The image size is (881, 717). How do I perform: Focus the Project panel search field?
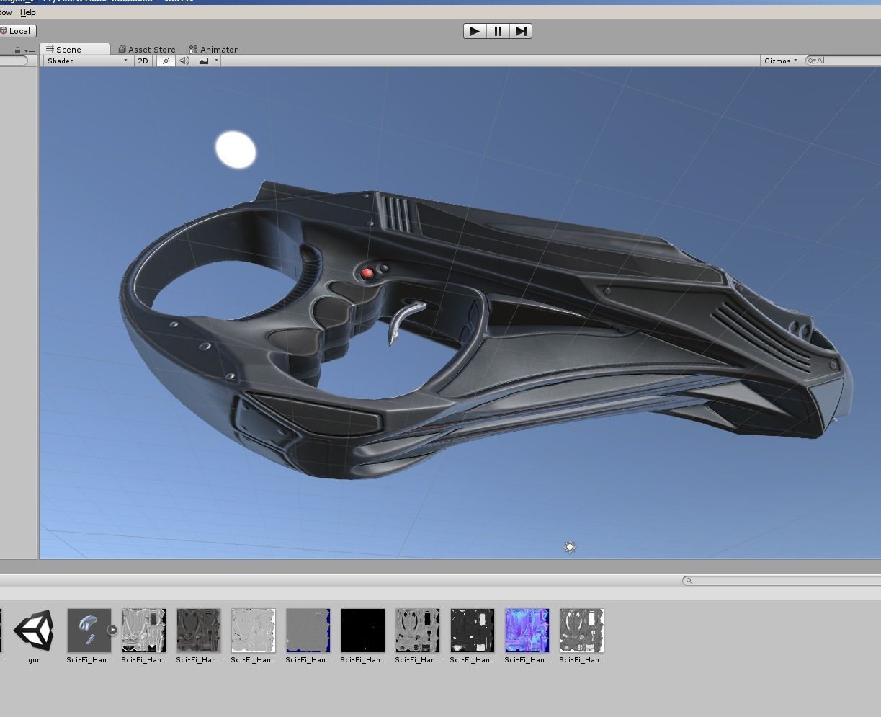tap(782, 581)
